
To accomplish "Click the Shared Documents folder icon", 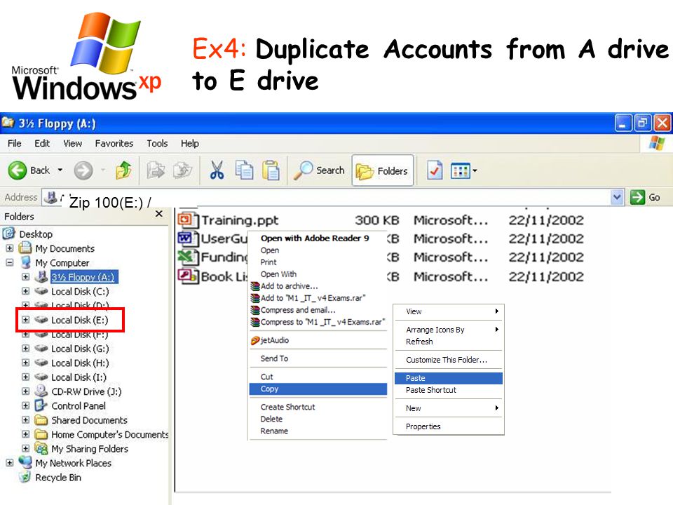I will click(41, 419).
